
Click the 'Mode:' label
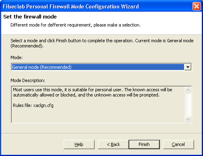(x=17, y=57)
